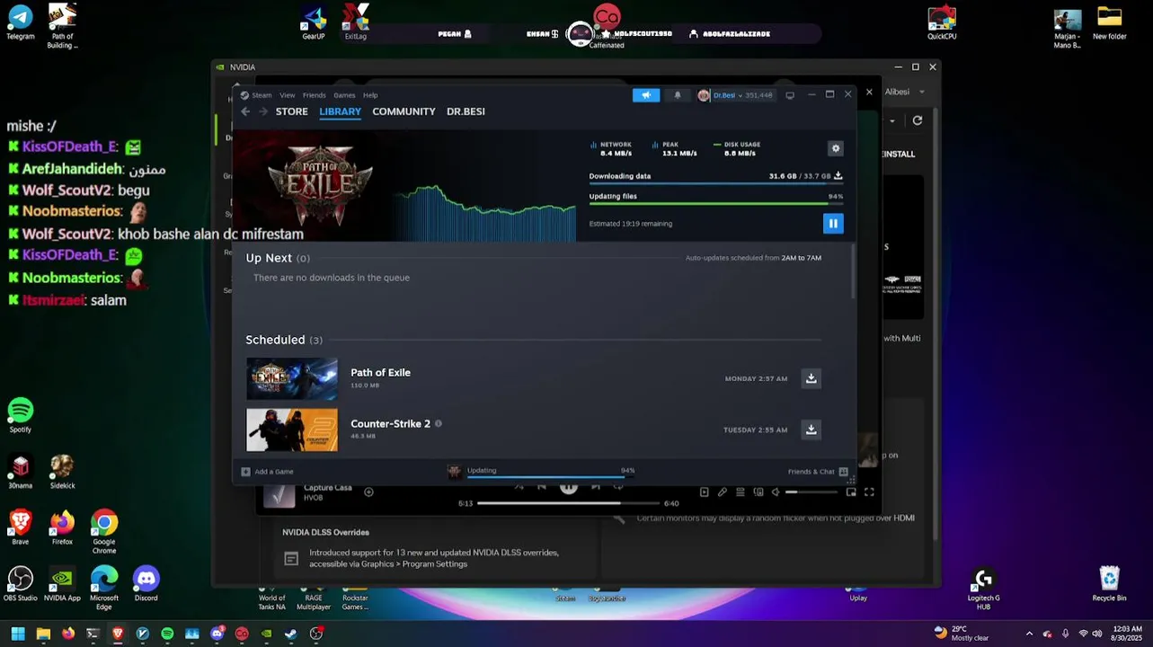1153x647 pixels.
Task: Click downloads list scrollbar in Steam
Action: click(x=853, y=272)
